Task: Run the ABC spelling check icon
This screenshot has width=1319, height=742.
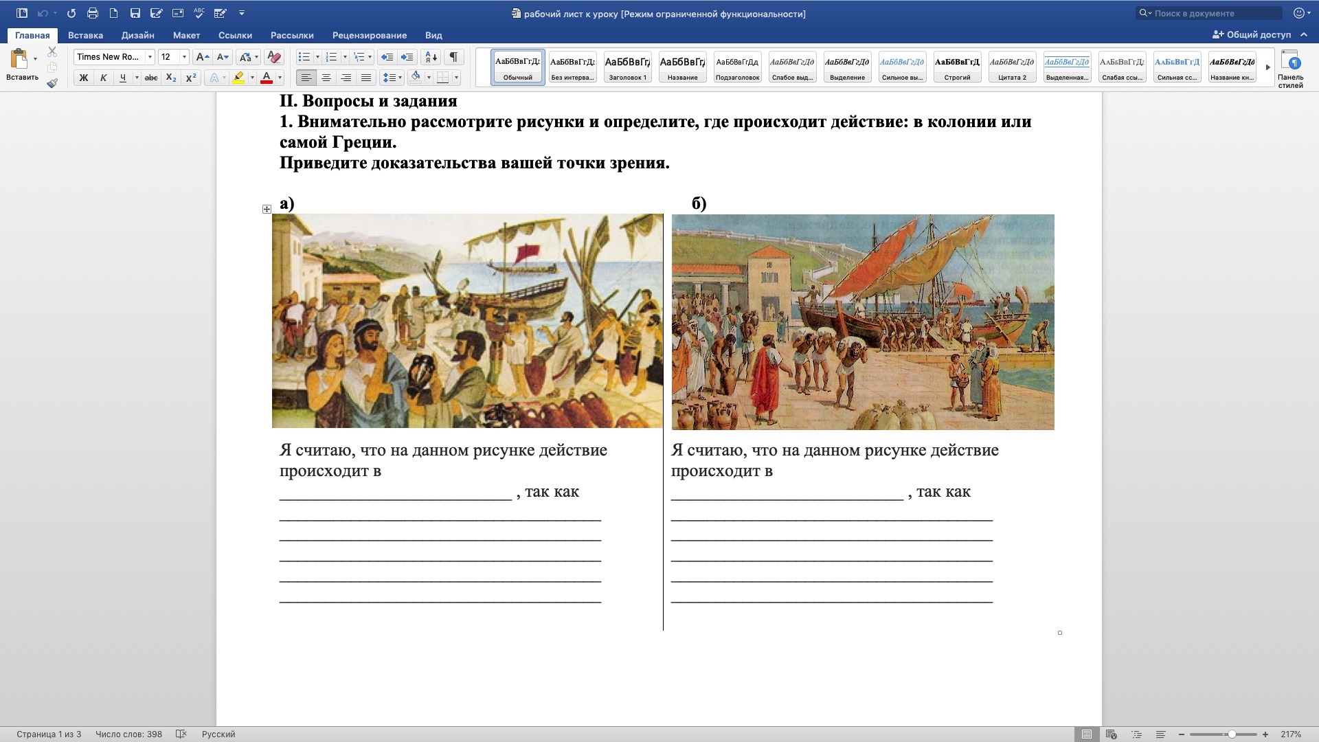Action: coord(199,13)
